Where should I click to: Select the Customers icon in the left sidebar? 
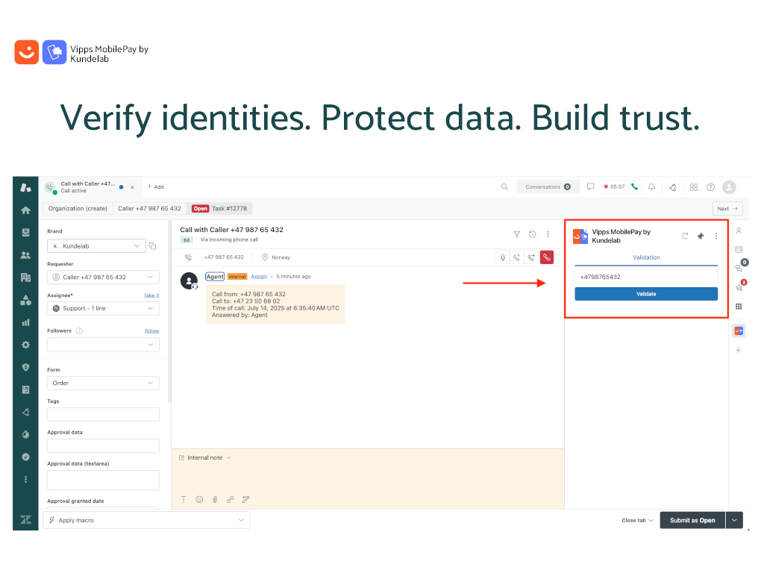point(25,254)
